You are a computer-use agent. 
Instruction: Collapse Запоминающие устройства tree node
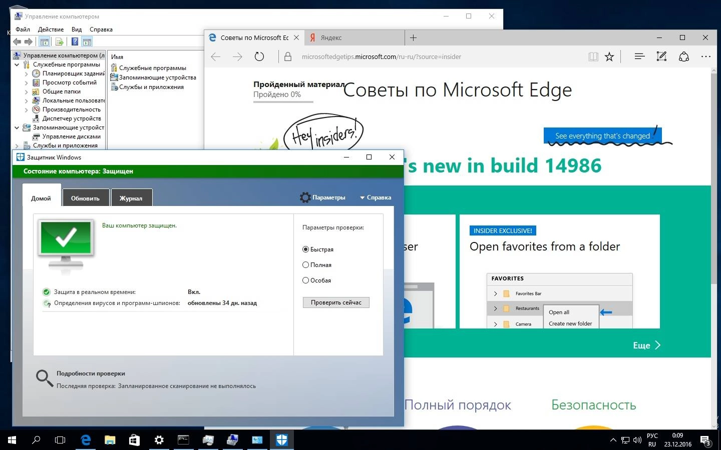(17, 127)
